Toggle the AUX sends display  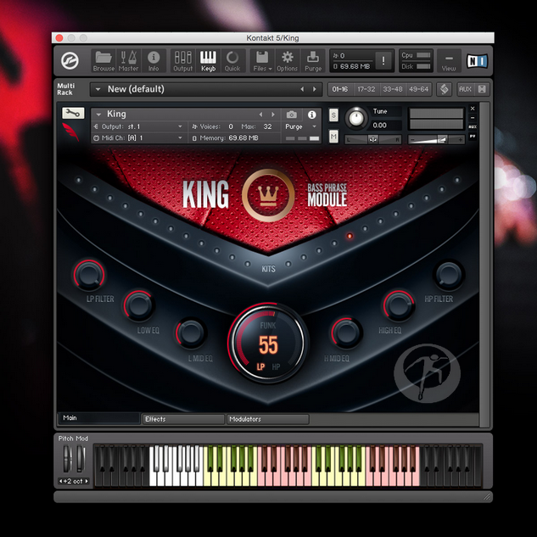465,89
